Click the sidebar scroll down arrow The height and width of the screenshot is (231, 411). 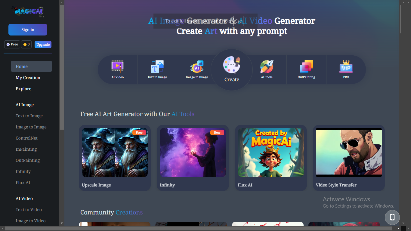(x=62, y=223)
